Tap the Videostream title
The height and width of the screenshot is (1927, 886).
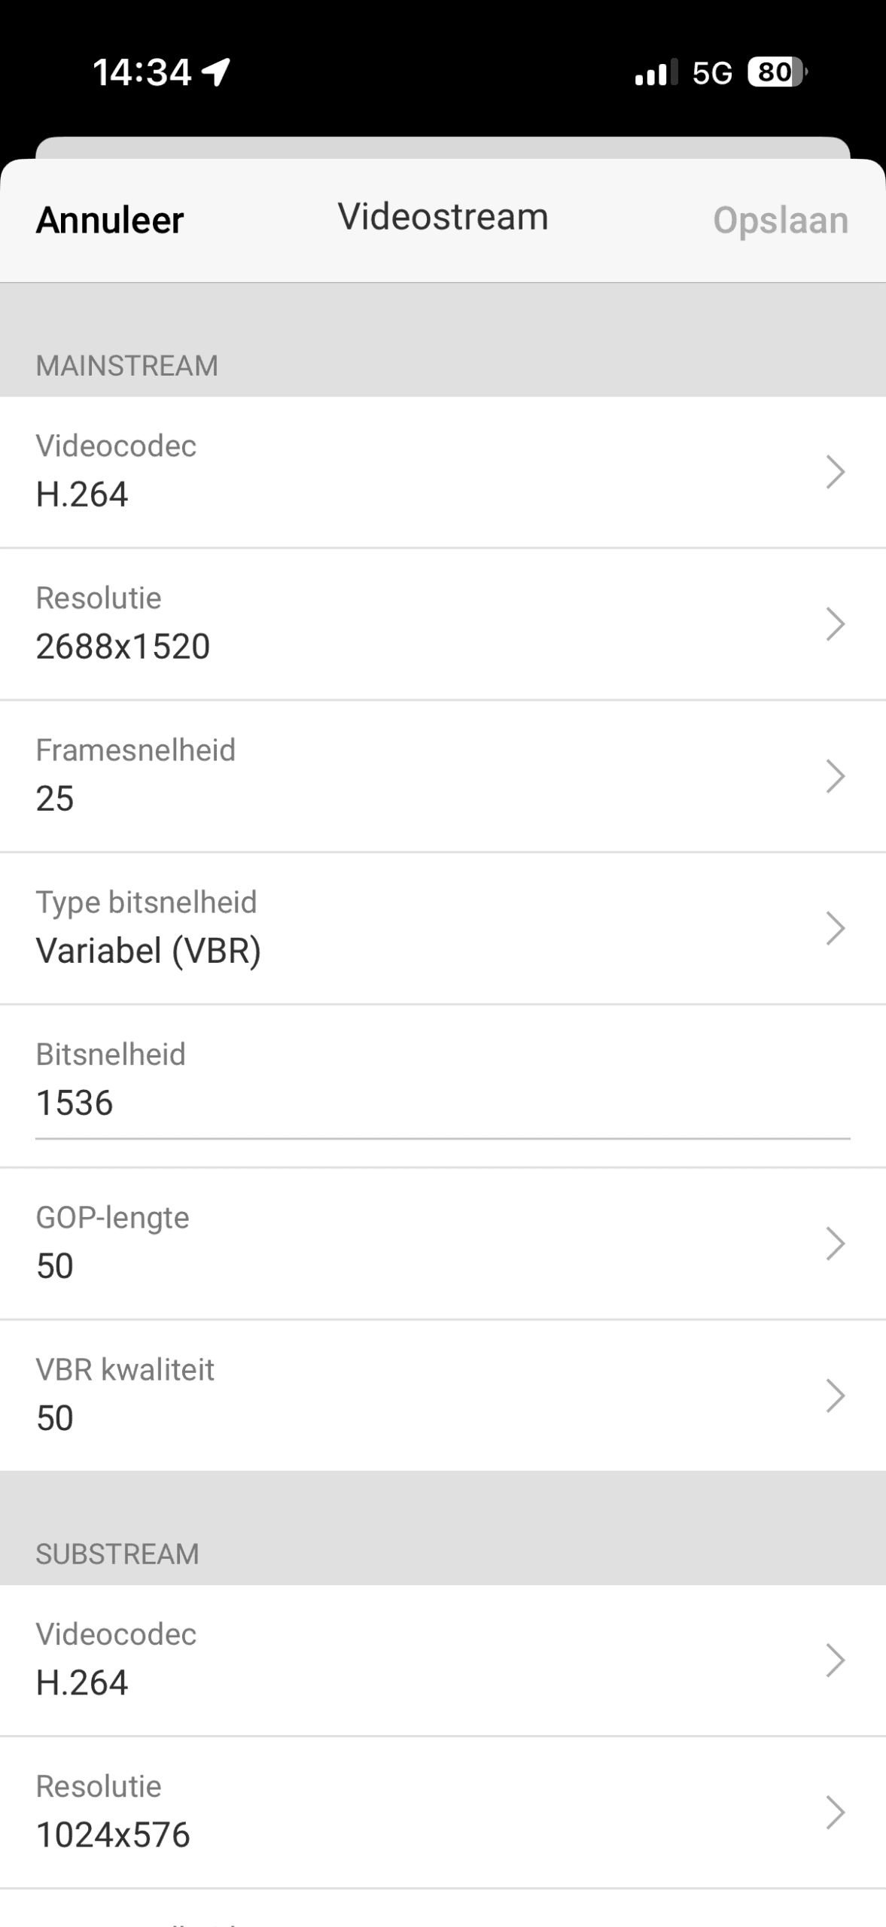click(x=443, y=217)
